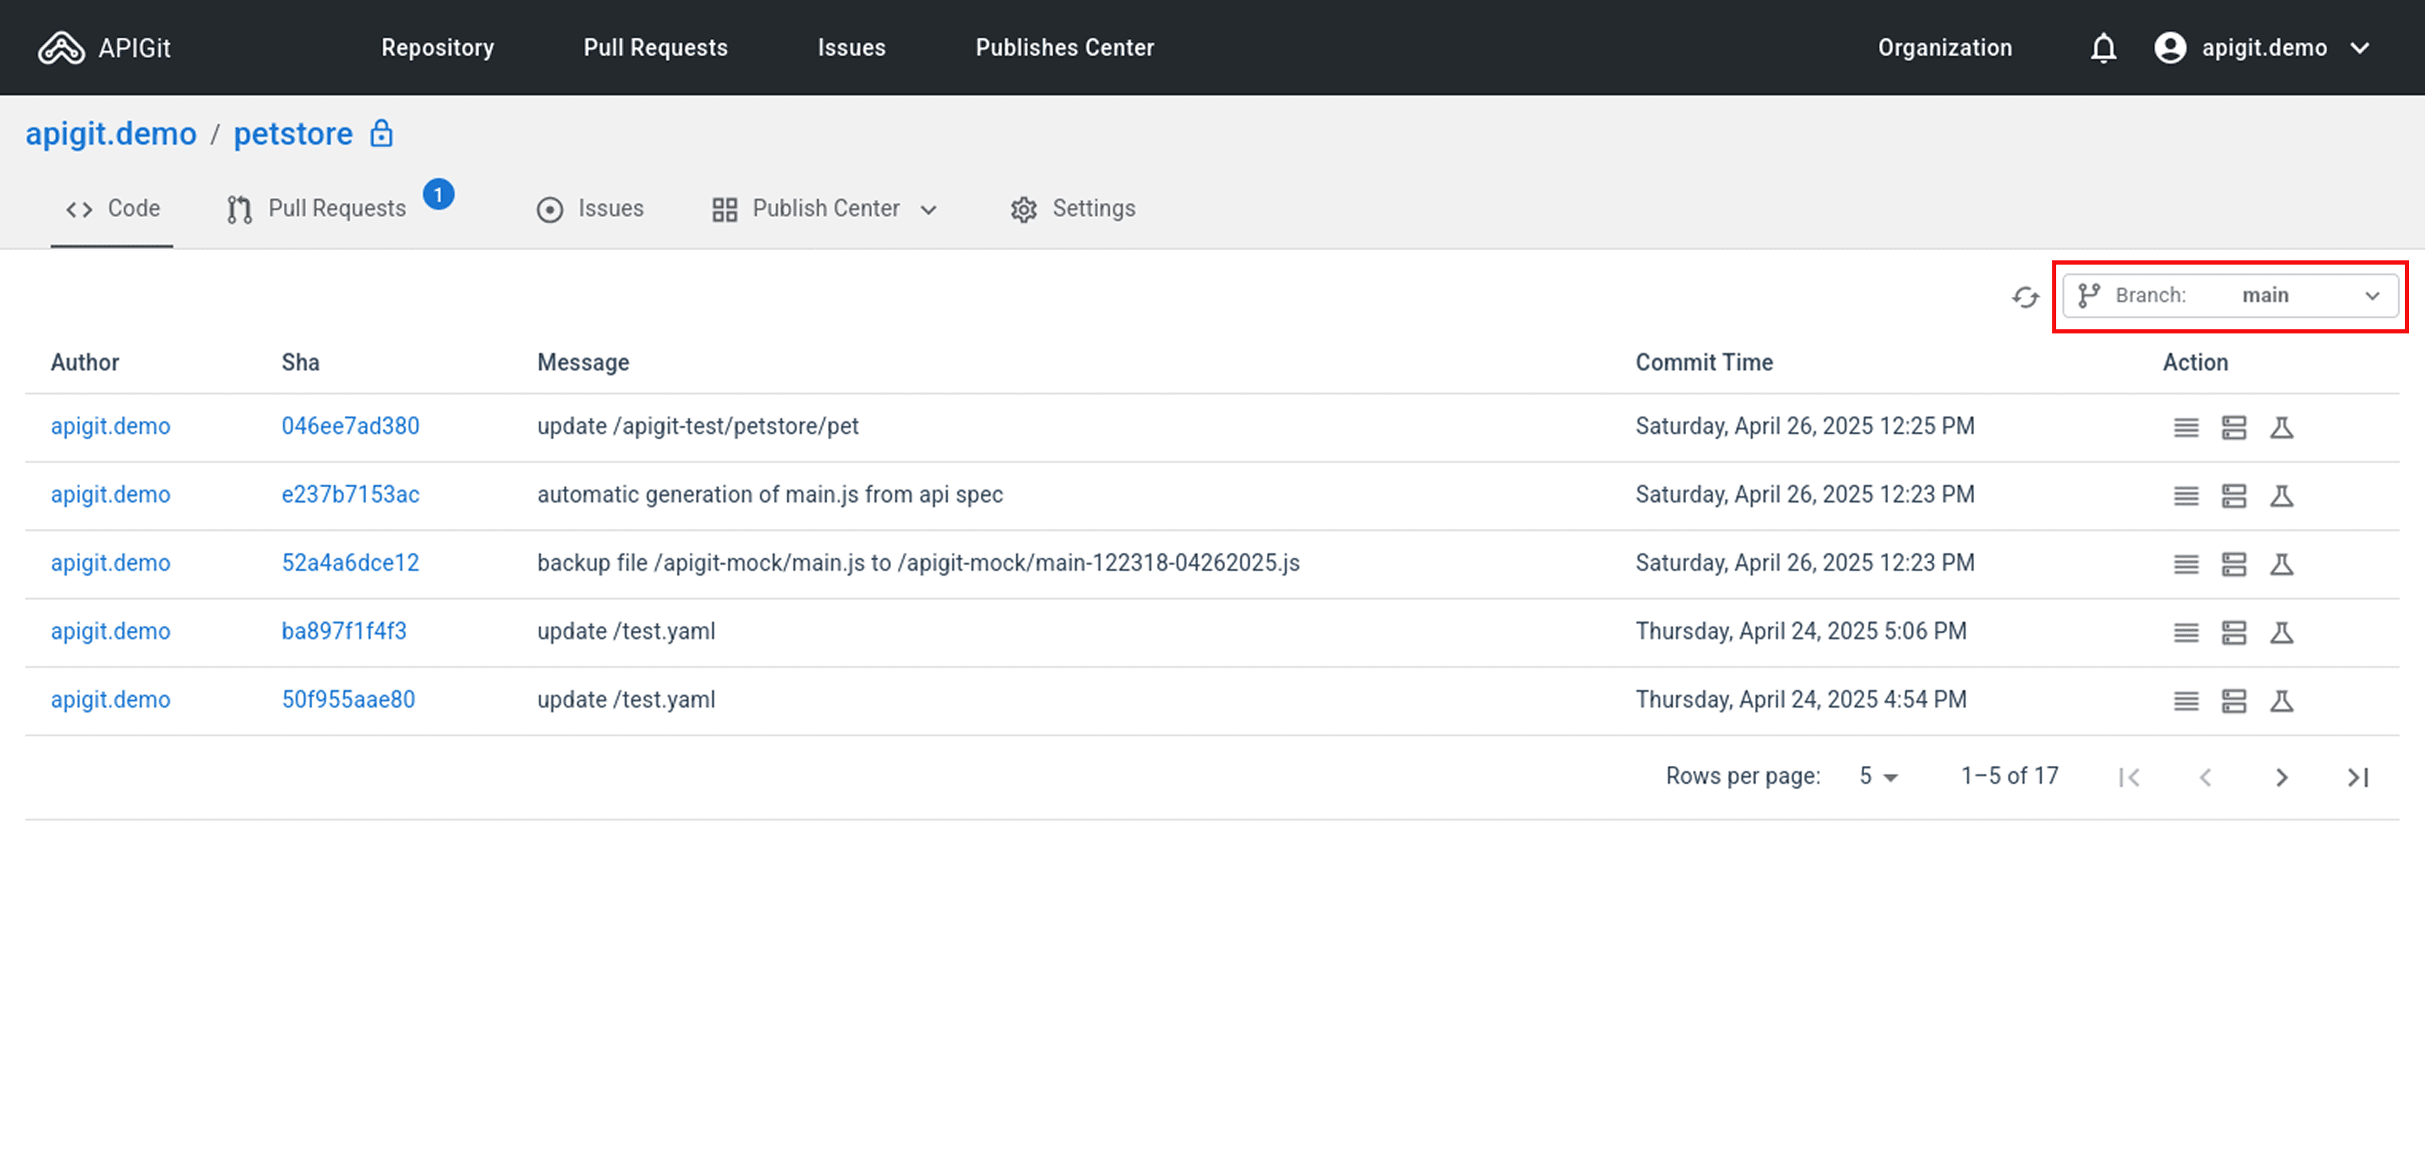Open flask test icon for commit e237b7153ac
2425x1175 pixels.
[2282, 496]
